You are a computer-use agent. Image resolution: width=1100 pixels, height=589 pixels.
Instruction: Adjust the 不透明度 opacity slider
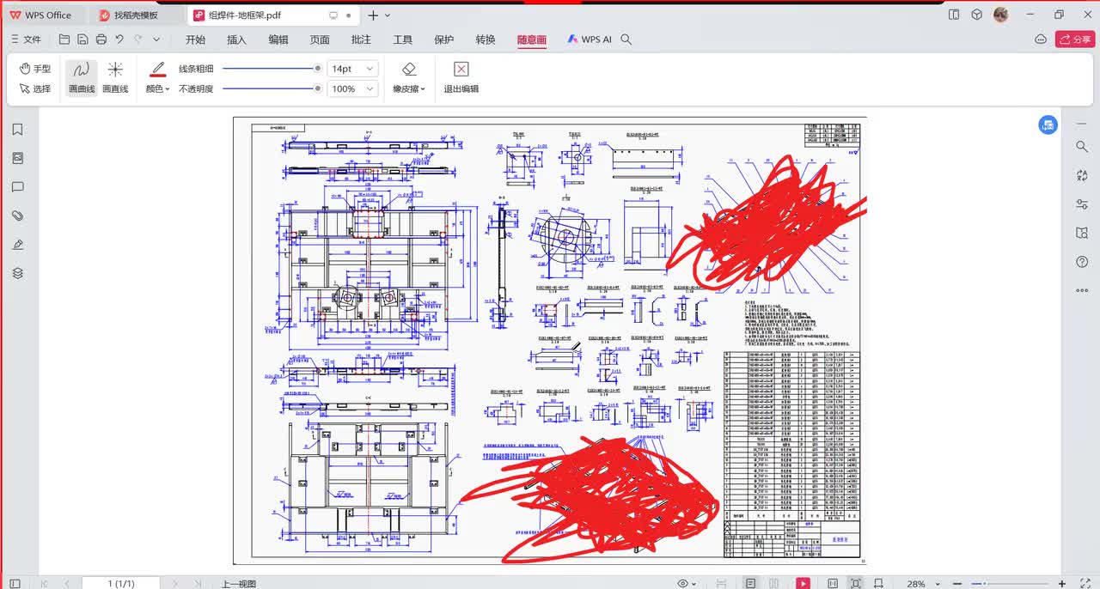[x=272, y=88]
